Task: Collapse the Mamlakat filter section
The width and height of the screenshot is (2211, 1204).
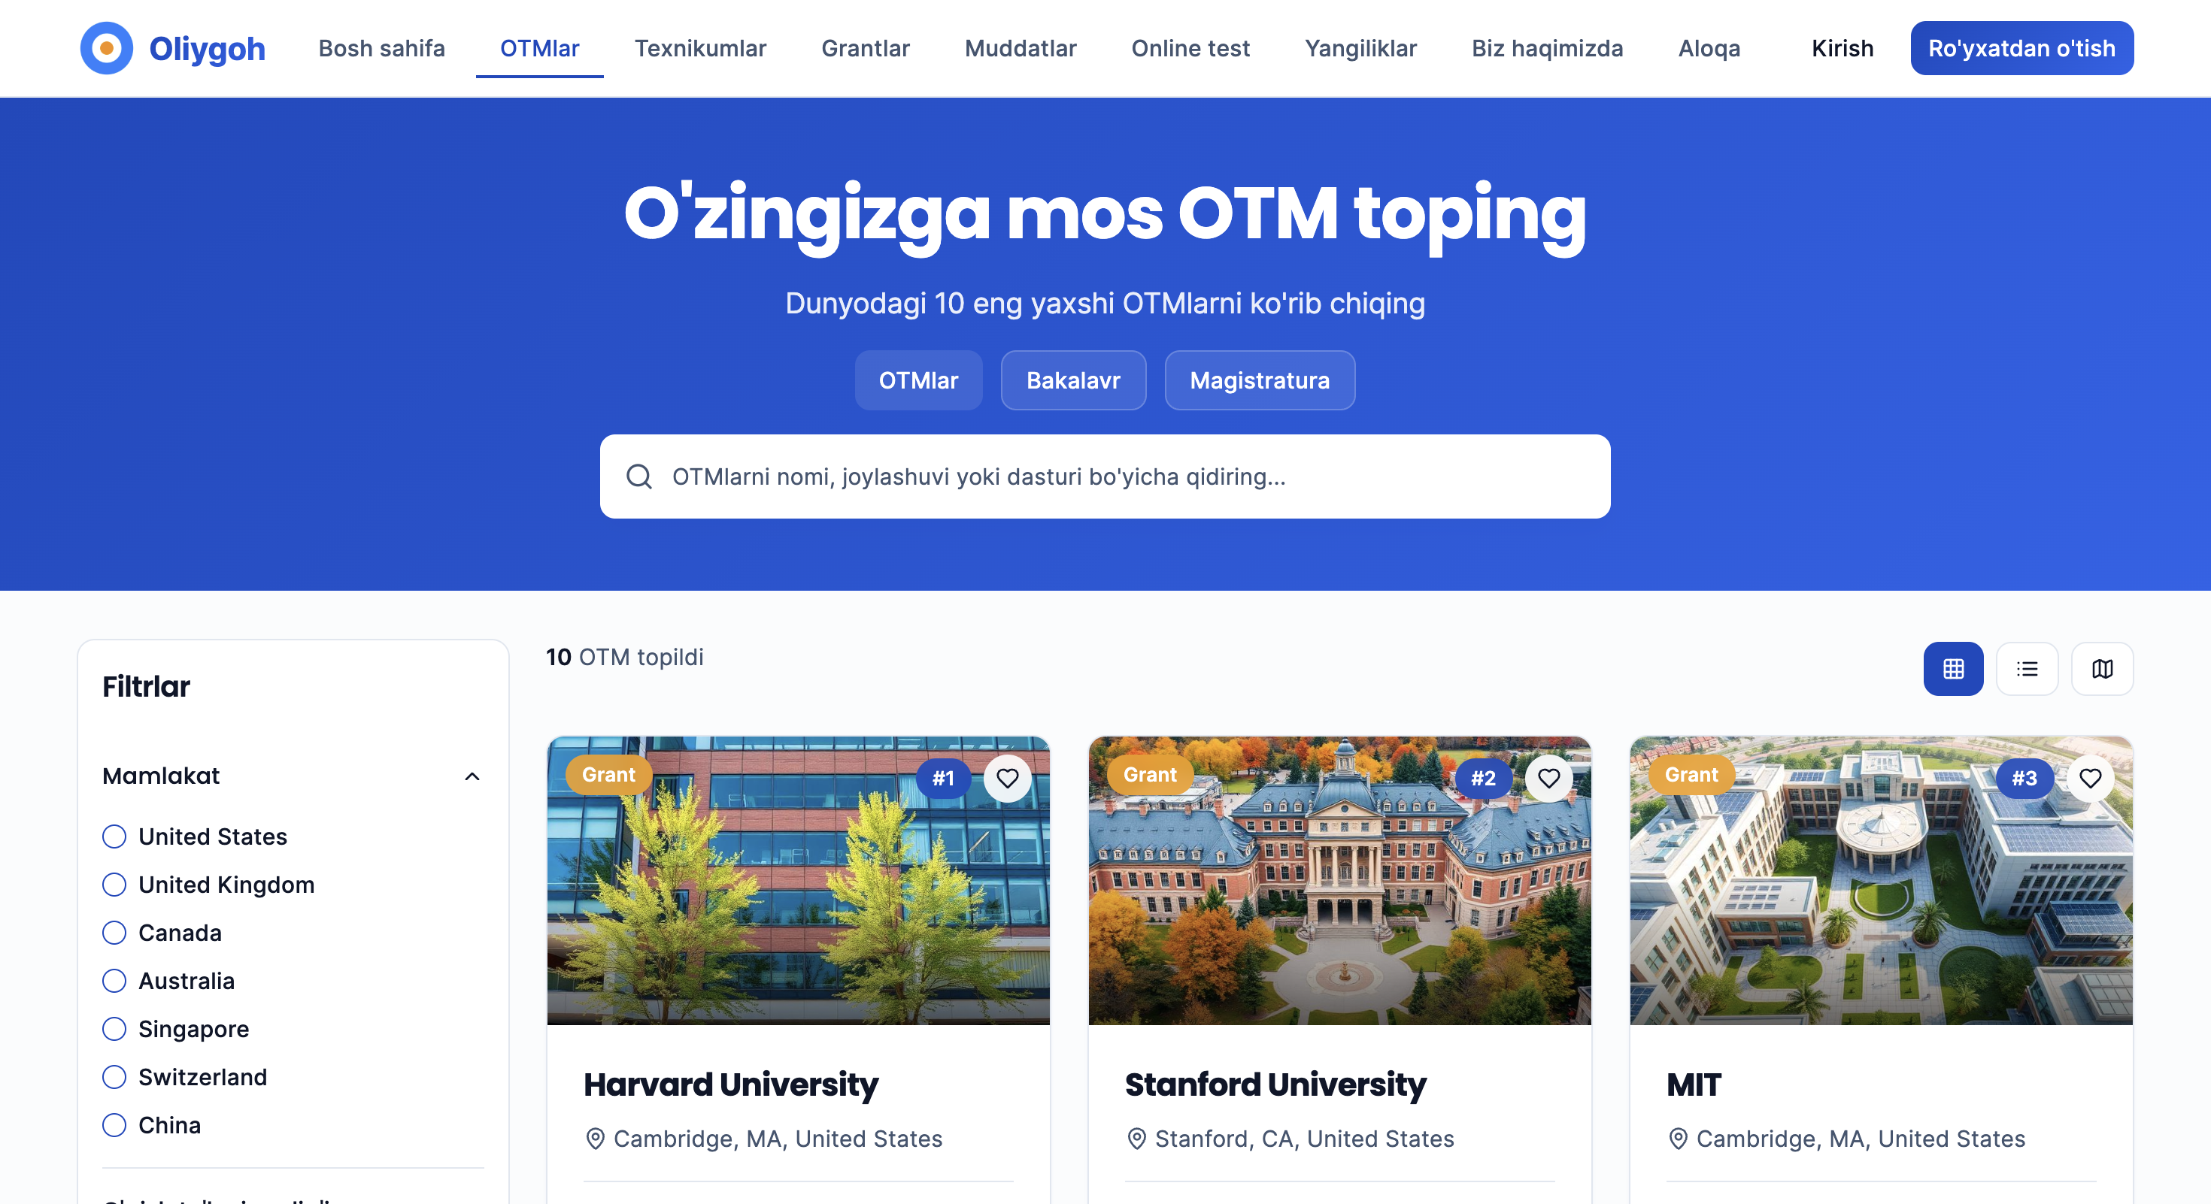Action: coord(472,776)
